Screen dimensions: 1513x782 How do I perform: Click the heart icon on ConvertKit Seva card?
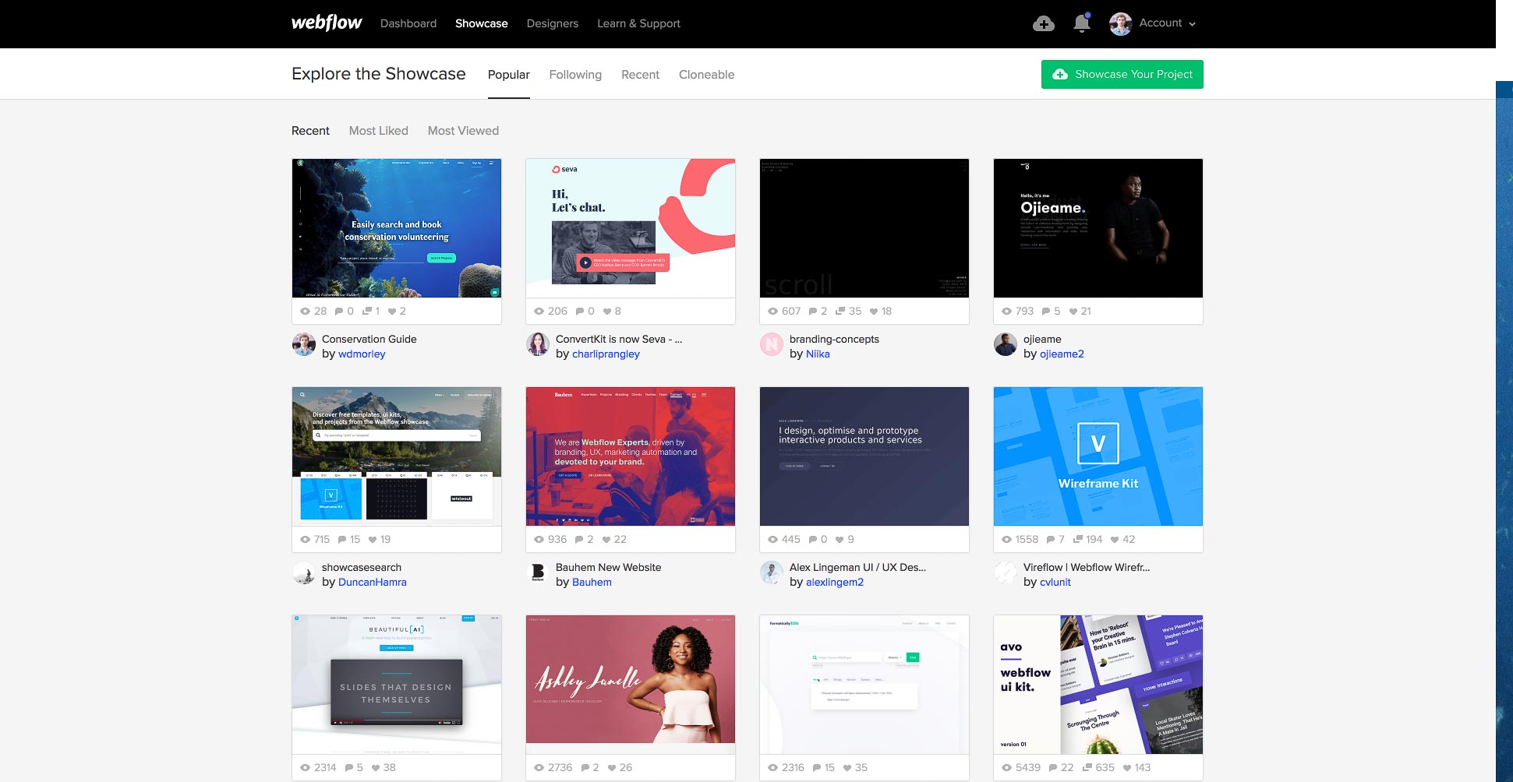pyautogui.click(x=606, y=312)
